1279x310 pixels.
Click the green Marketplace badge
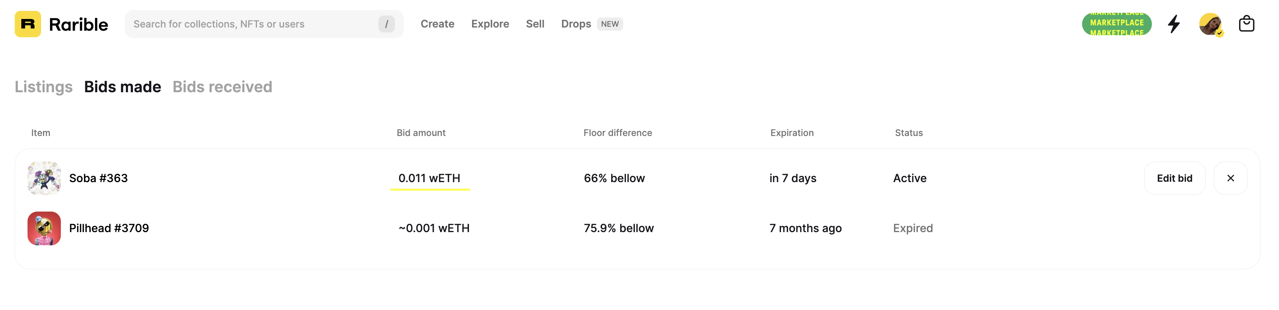1117,24
